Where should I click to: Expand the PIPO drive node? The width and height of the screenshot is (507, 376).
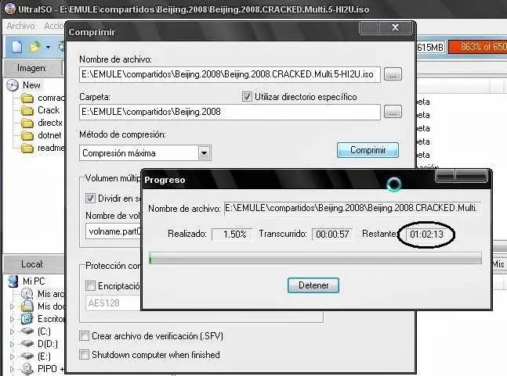[x=13, y=369]
